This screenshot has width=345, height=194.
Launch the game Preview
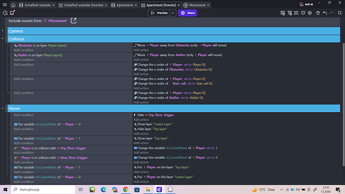pos(159,13)
